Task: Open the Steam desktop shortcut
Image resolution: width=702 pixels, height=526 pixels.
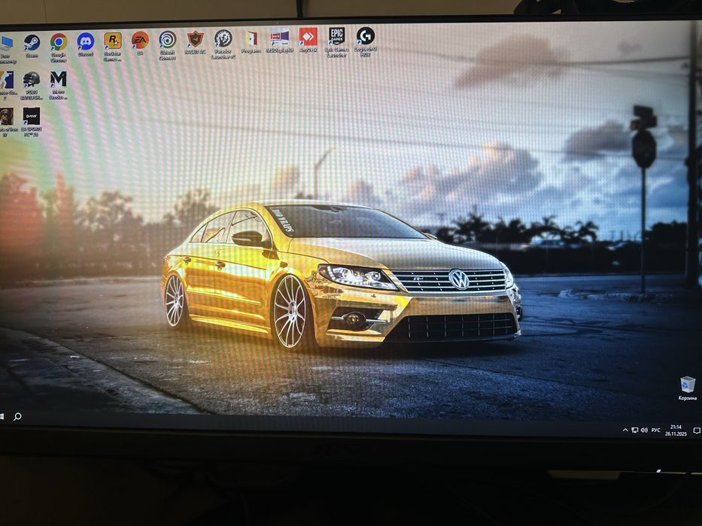Action: click(32, 46)
